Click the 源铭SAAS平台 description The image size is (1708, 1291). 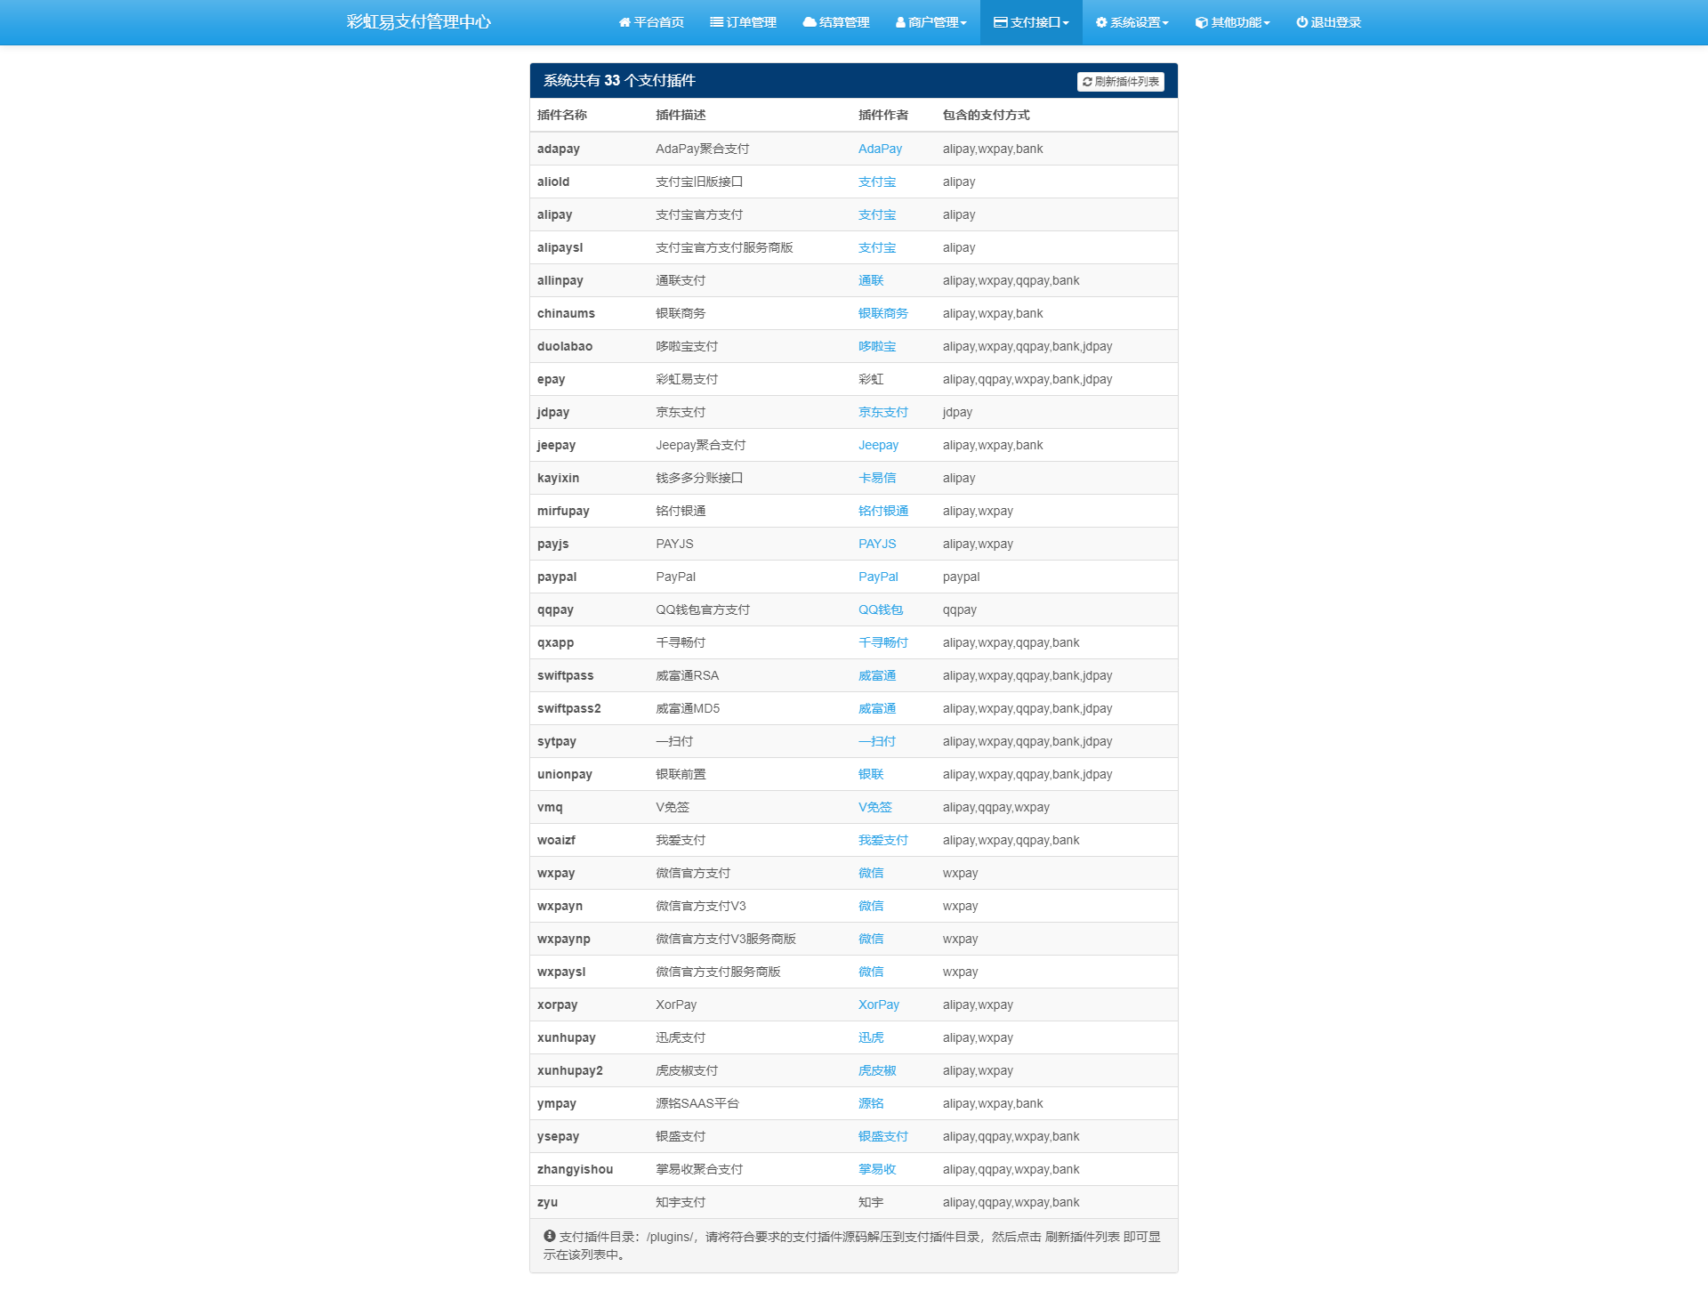click(x=697, y=1103)
